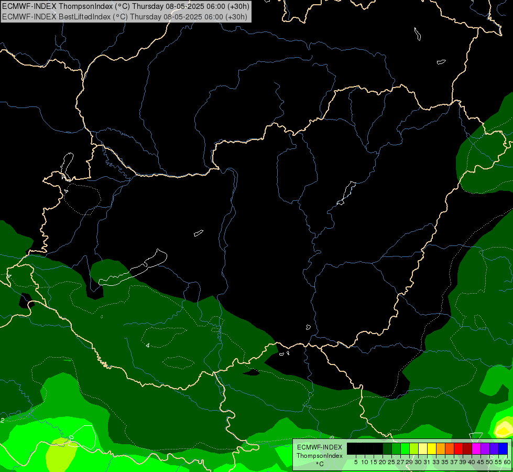The image size is (513, 472).
Task: Click the '°C' unit label in the legend
Action: (x=320, y=464)
